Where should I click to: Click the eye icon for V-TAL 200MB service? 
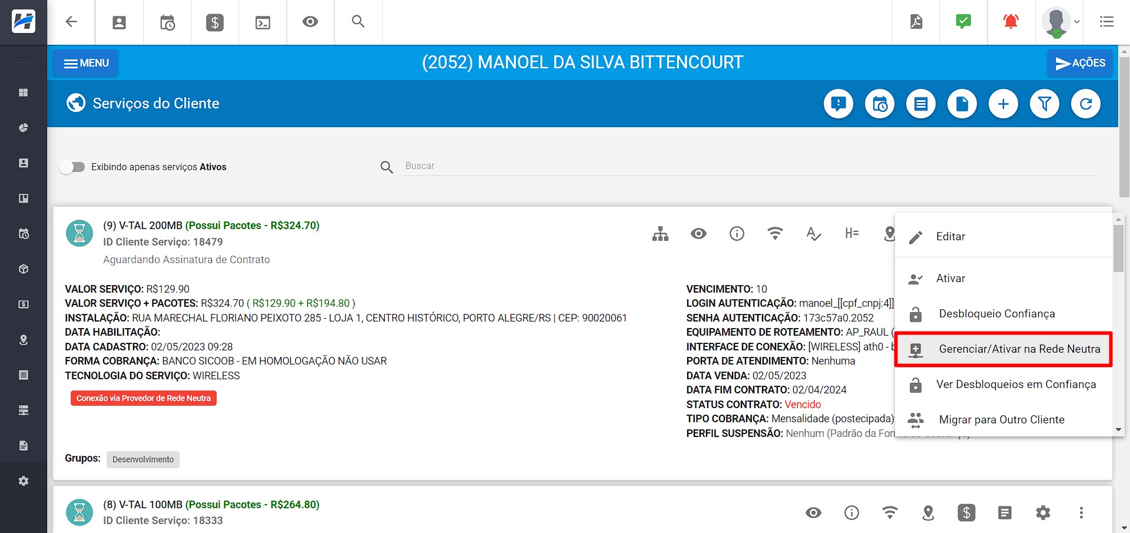(x=699, y=234)
